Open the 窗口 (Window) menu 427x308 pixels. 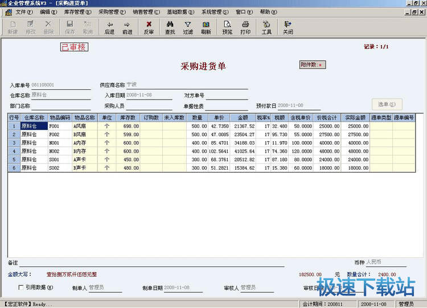point(244,12)
